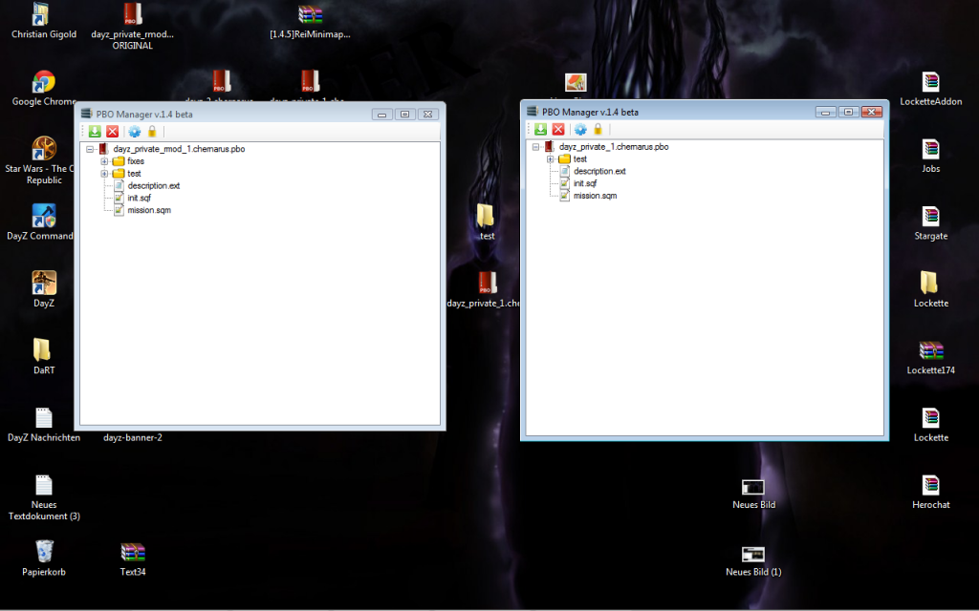Expand test folder in left PBO Manager

[x=105, y=174]
